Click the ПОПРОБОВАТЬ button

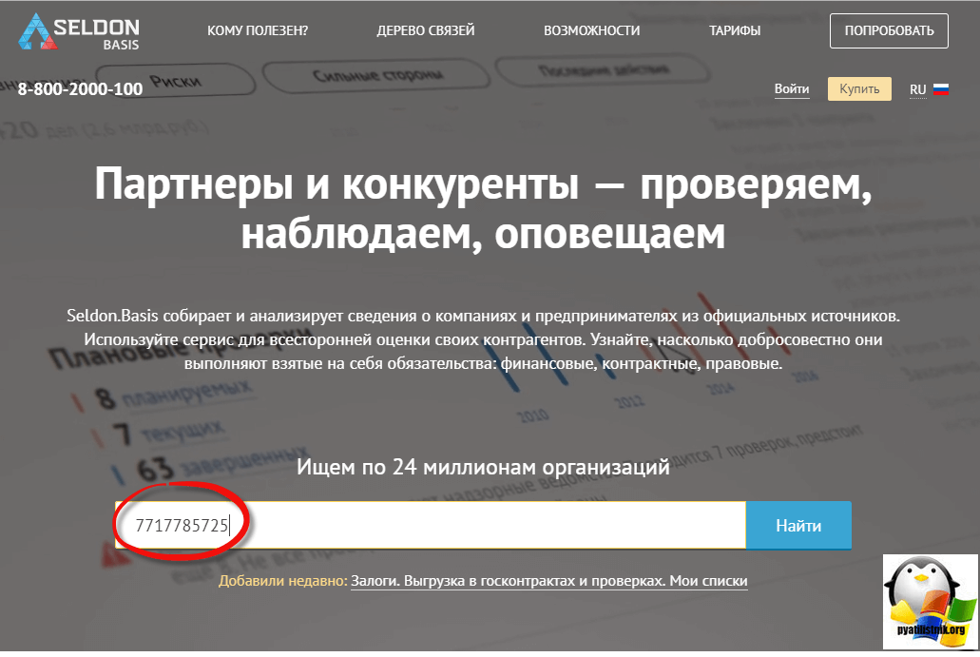[889, 30]
